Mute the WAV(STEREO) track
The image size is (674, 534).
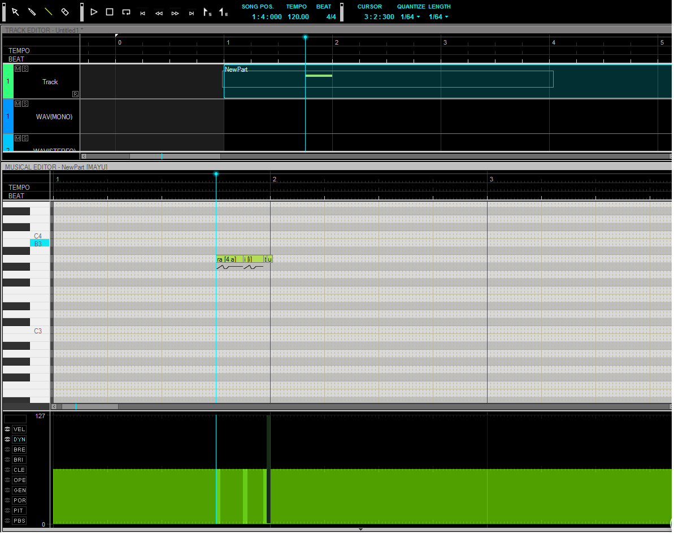coord(18,138)
